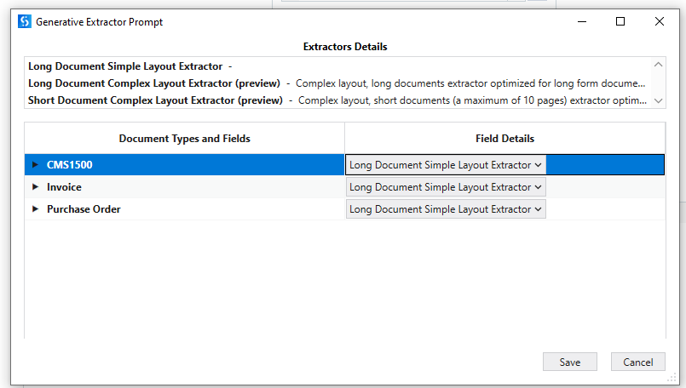Click the 'Document Types and Fields' column header

(x=185, y=139)
